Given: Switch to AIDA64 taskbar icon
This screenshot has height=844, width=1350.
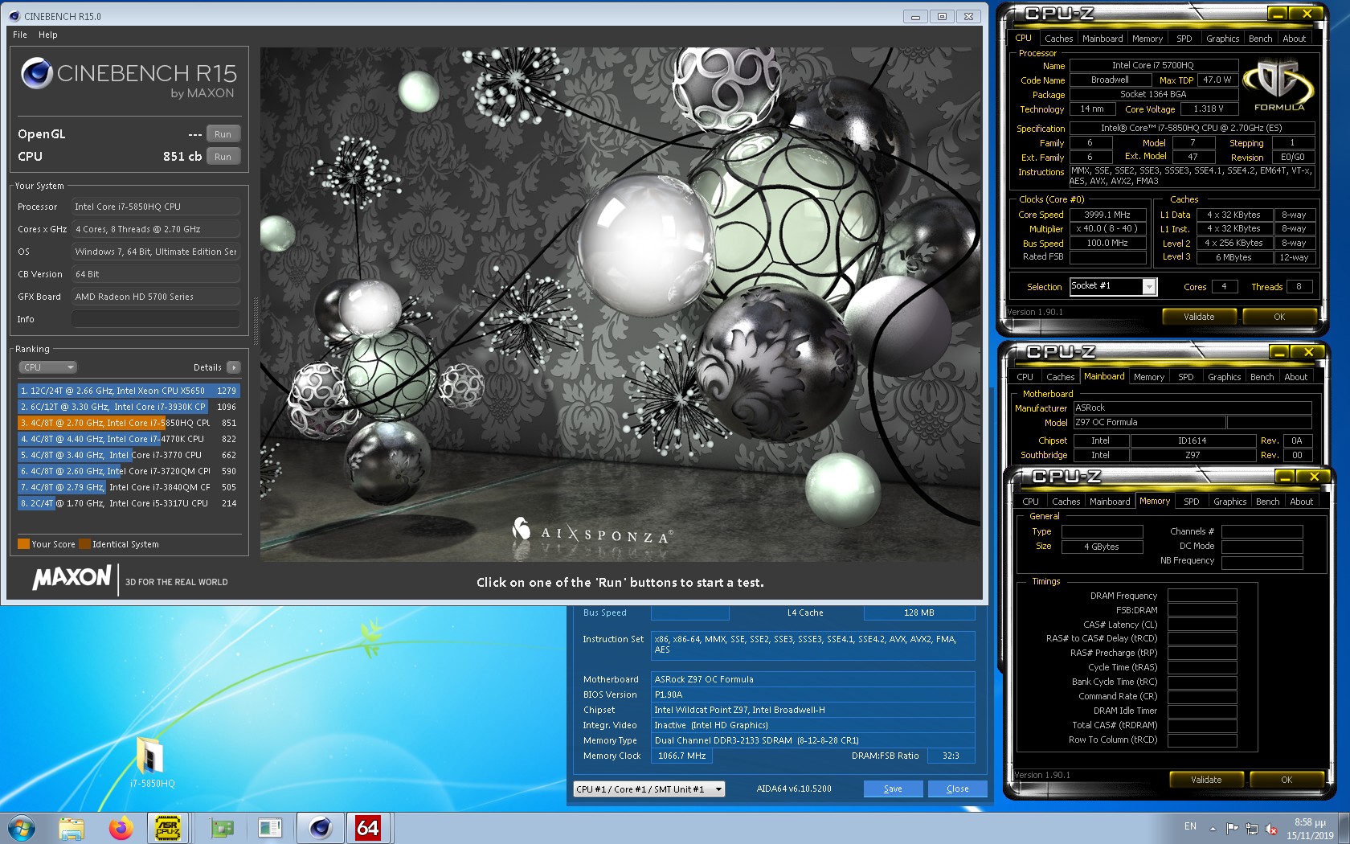Looking at the screenshot, I should 368,828.
